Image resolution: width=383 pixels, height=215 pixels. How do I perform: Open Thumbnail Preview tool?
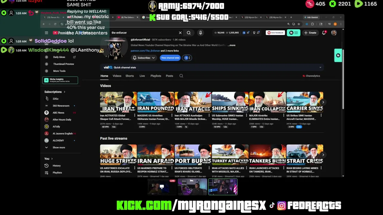63,64
